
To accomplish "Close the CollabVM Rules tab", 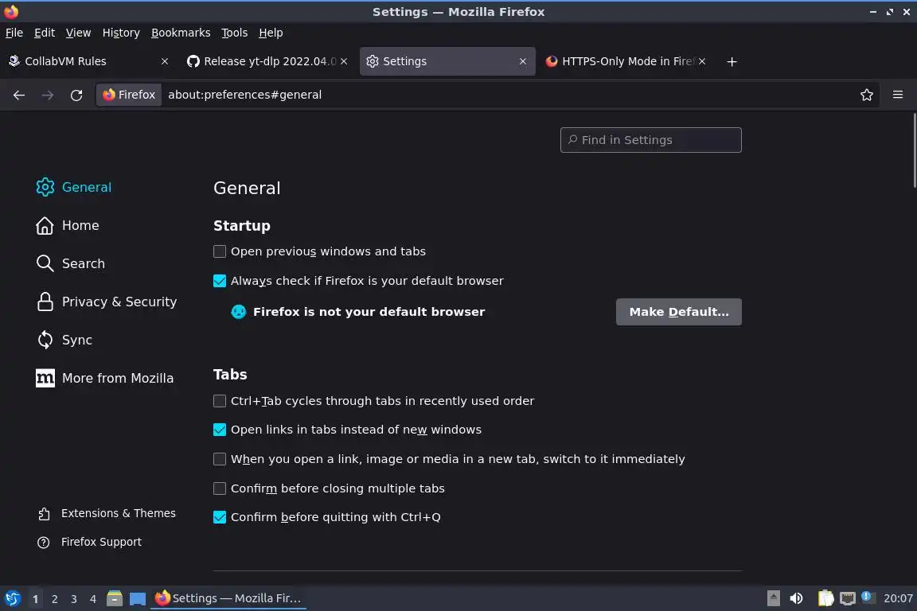I will pyautogui.click(x=165, y=61).
